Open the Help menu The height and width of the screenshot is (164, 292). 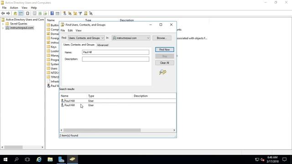click(34, 8)
